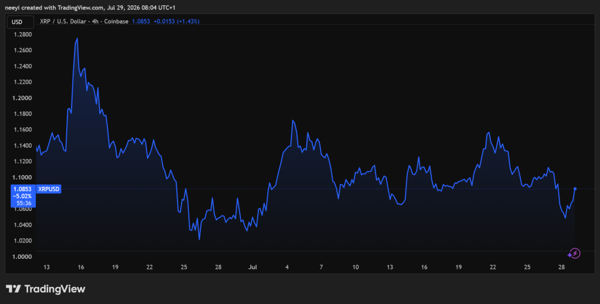Click the TradingView logo icon
The height and width of the screenshot is (304, 600).
point(13,289)
